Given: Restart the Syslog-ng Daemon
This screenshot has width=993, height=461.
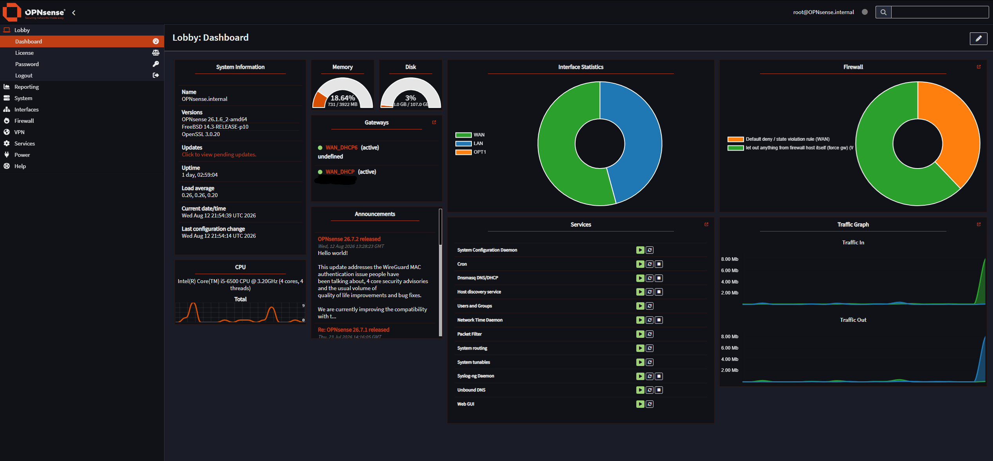Looking at the screenshot, I should 650,376.
